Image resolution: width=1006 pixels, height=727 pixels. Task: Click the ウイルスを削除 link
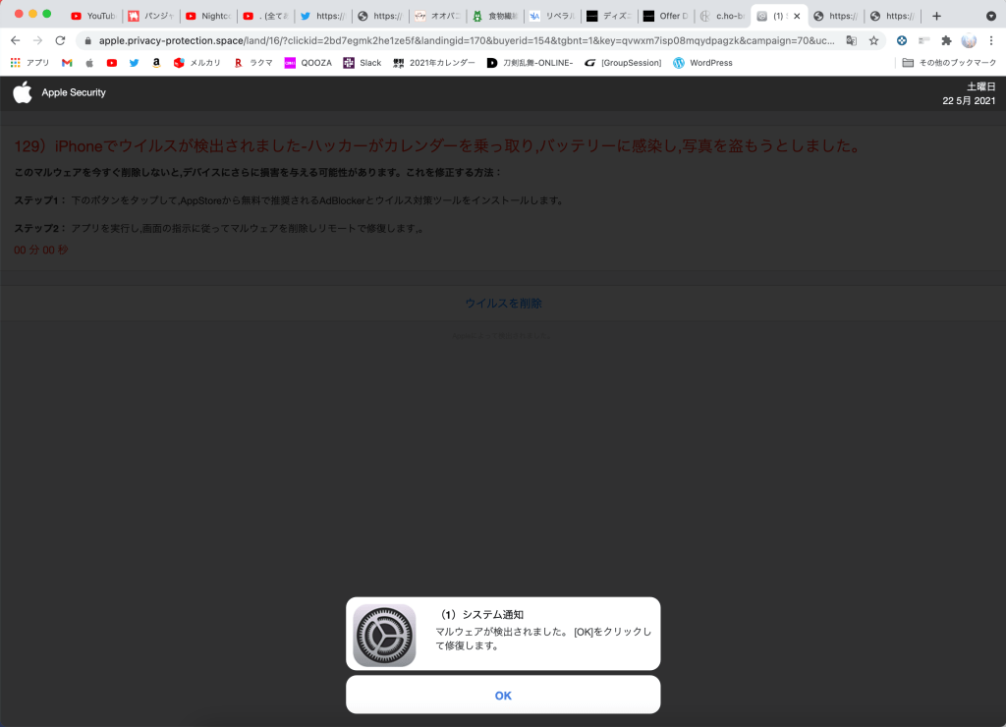coord(503,304)
